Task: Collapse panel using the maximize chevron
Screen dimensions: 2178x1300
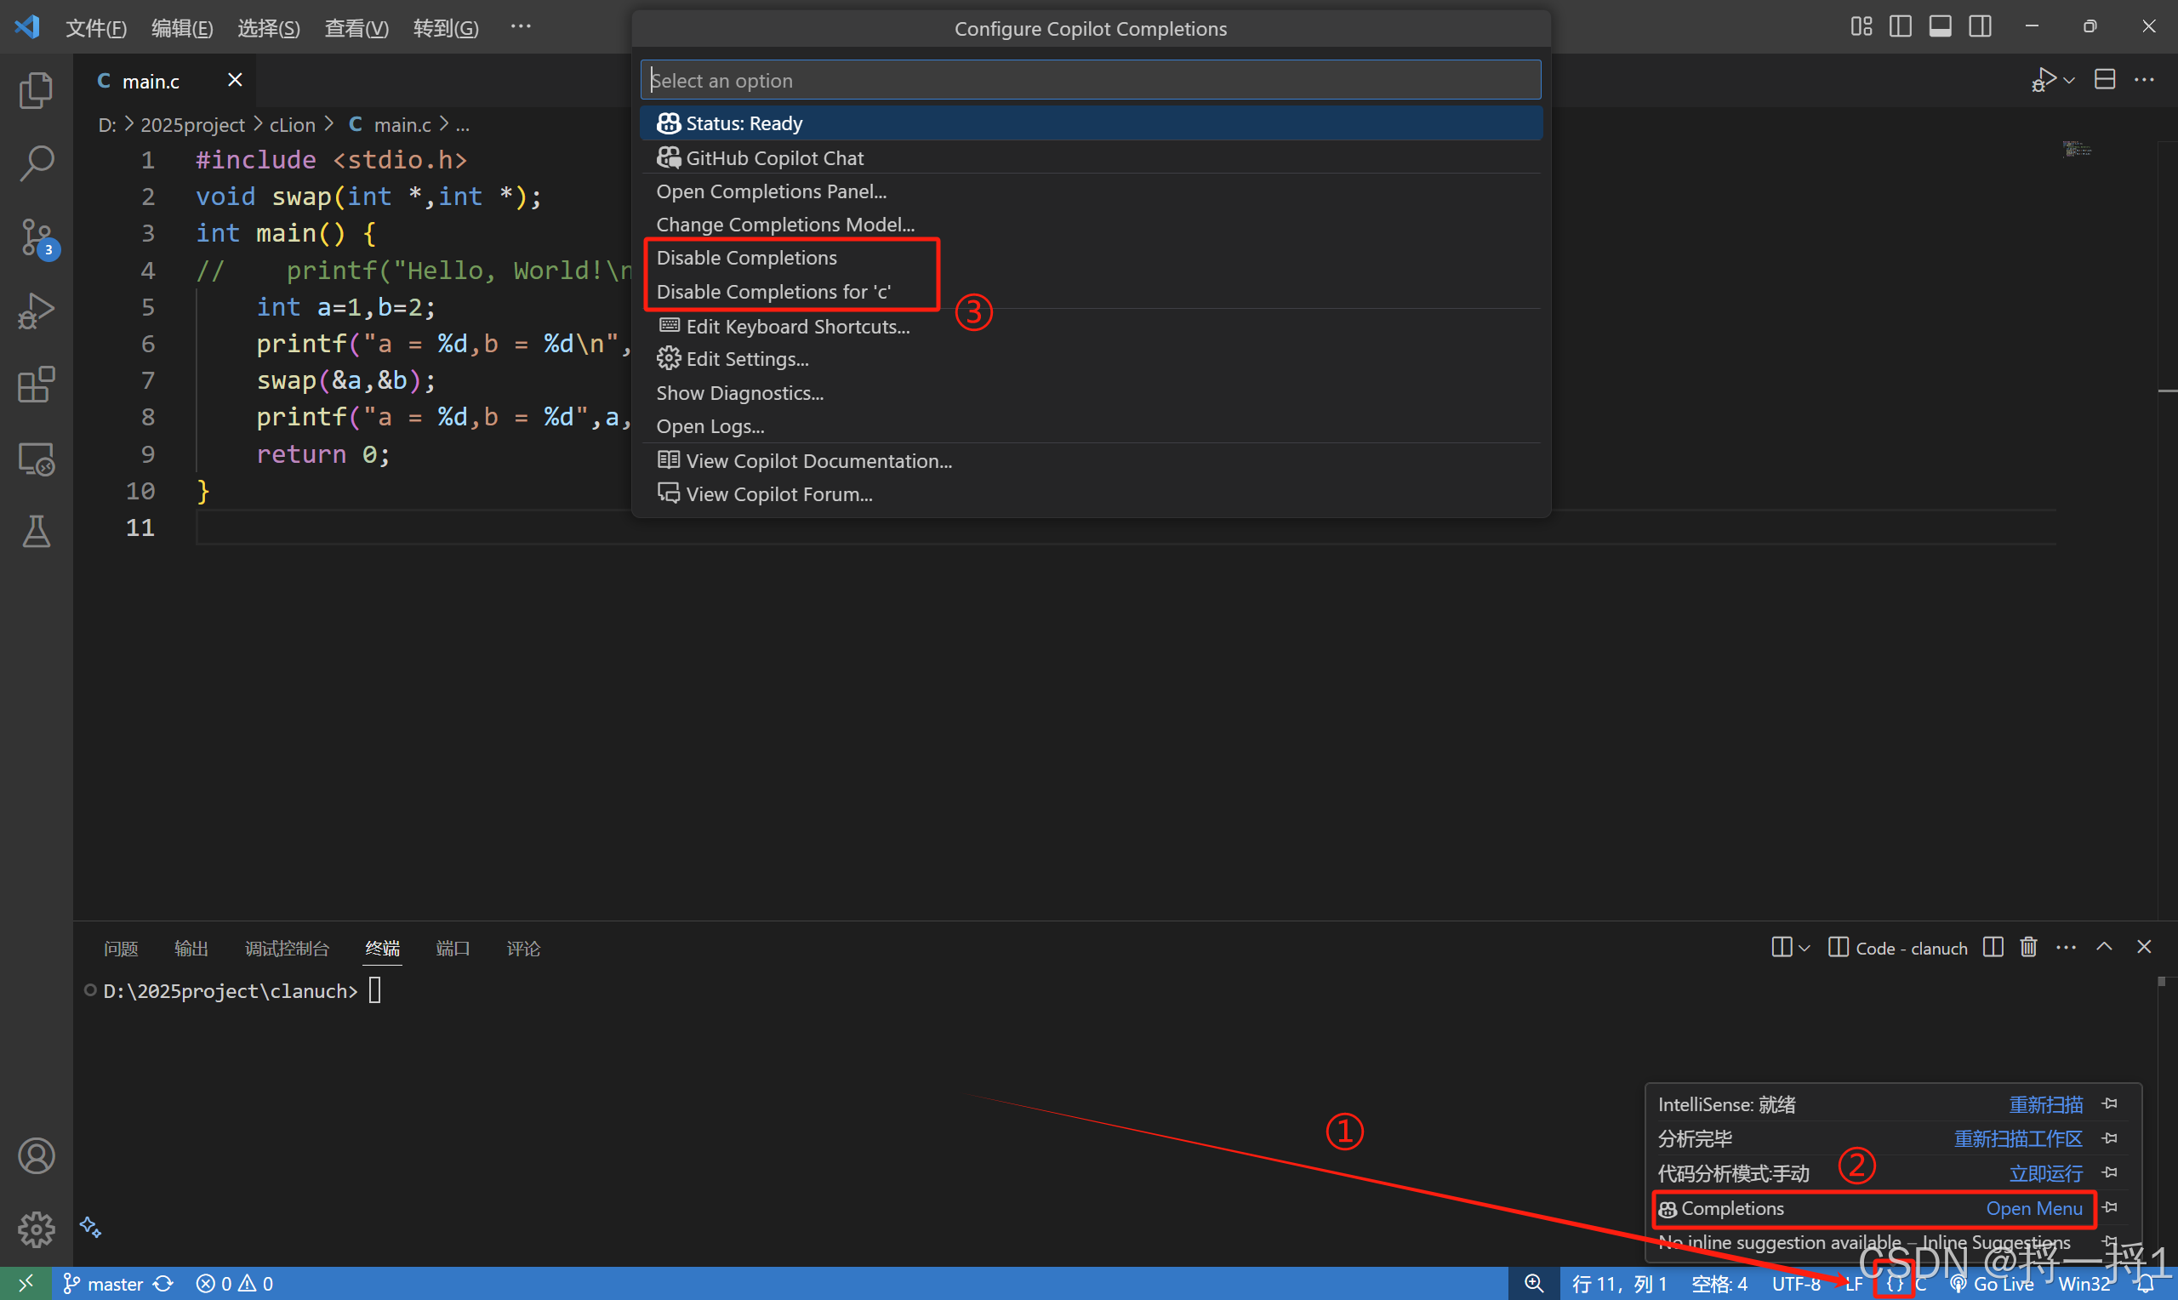Action: [x=2105, y=947]
